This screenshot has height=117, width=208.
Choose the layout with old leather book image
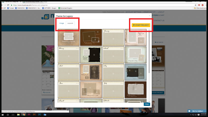pyautogui.click(x=91, y=72)
